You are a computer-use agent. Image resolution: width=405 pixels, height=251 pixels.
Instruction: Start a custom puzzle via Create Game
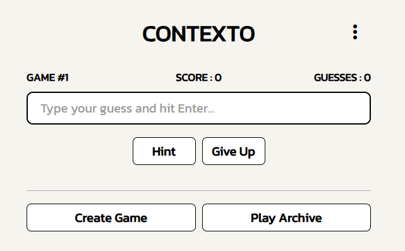(x=111, y=217)
